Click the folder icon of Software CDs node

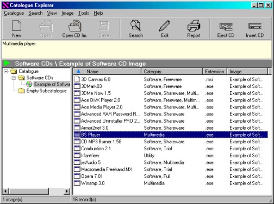click(21, 78)
